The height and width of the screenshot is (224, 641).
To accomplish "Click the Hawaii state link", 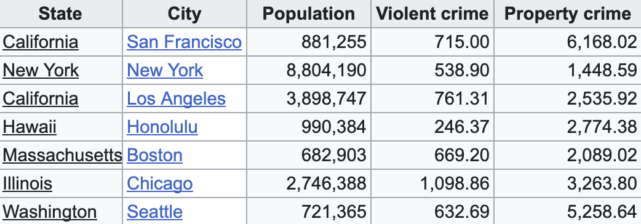I will coord(30,127).
